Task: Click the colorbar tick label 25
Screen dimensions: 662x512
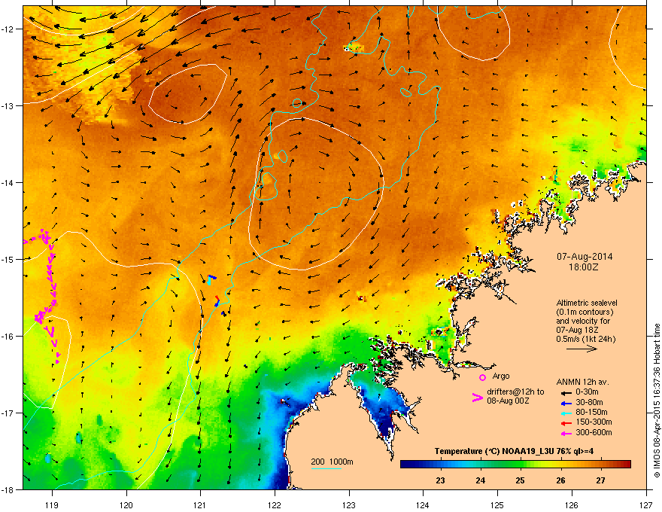Action: 520,480
